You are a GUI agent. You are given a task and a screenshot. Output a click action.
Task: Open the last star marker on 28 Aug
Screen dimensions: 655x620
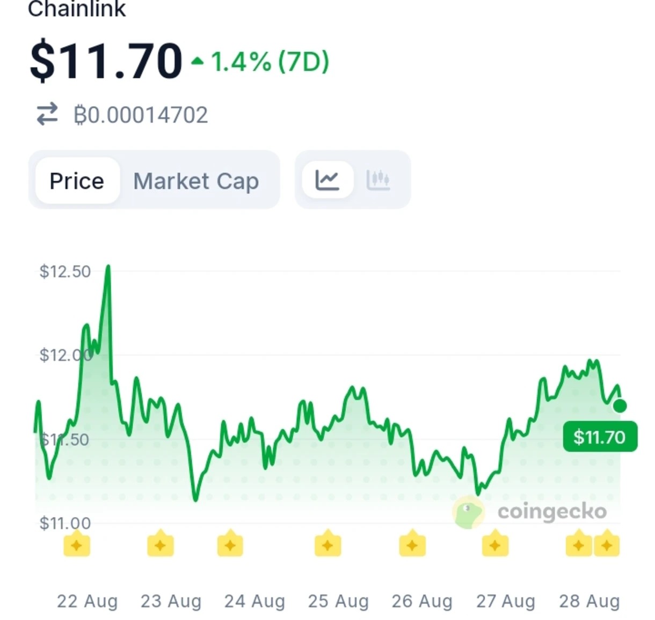point(607,544)
